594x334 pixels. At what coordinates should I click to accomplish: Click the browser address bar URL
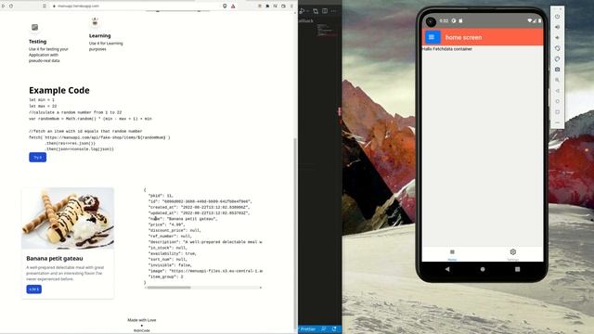[78, 6]
